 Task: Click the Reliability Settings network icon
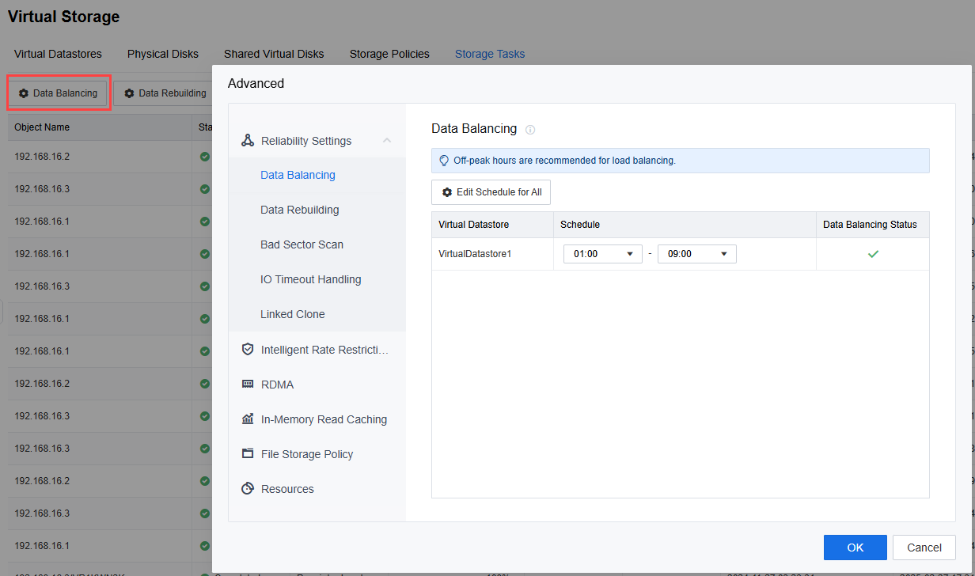248,141
